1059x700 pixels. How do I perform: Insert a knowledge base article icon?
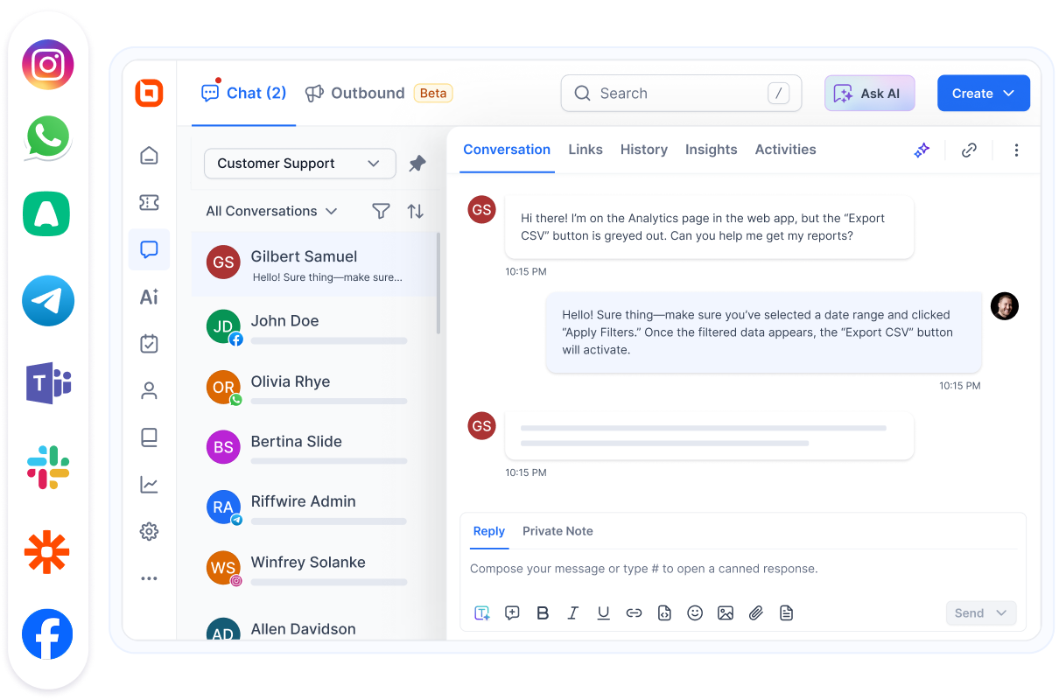pyautogui.click(x=786, y=613)
